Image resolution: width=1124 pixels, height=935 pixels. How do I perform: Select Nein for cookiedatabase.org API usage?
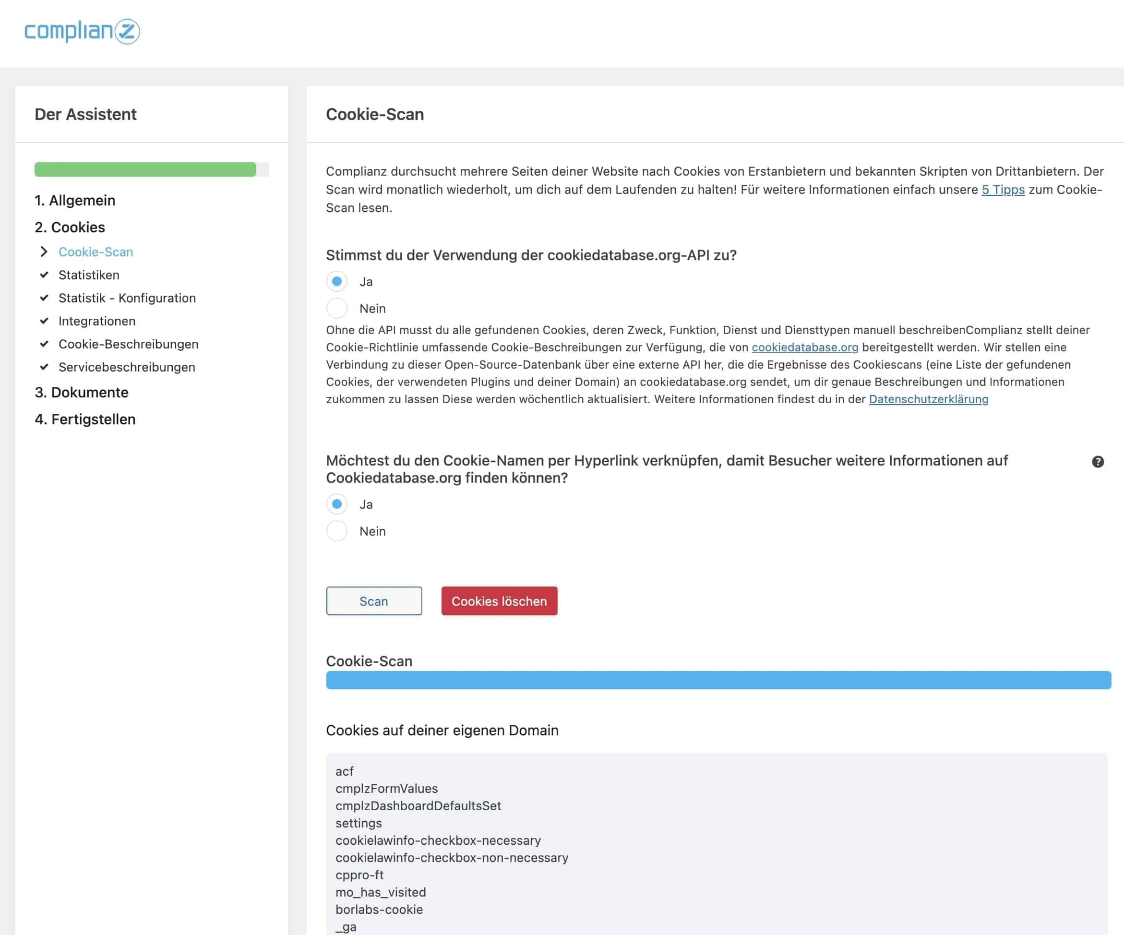337,308
